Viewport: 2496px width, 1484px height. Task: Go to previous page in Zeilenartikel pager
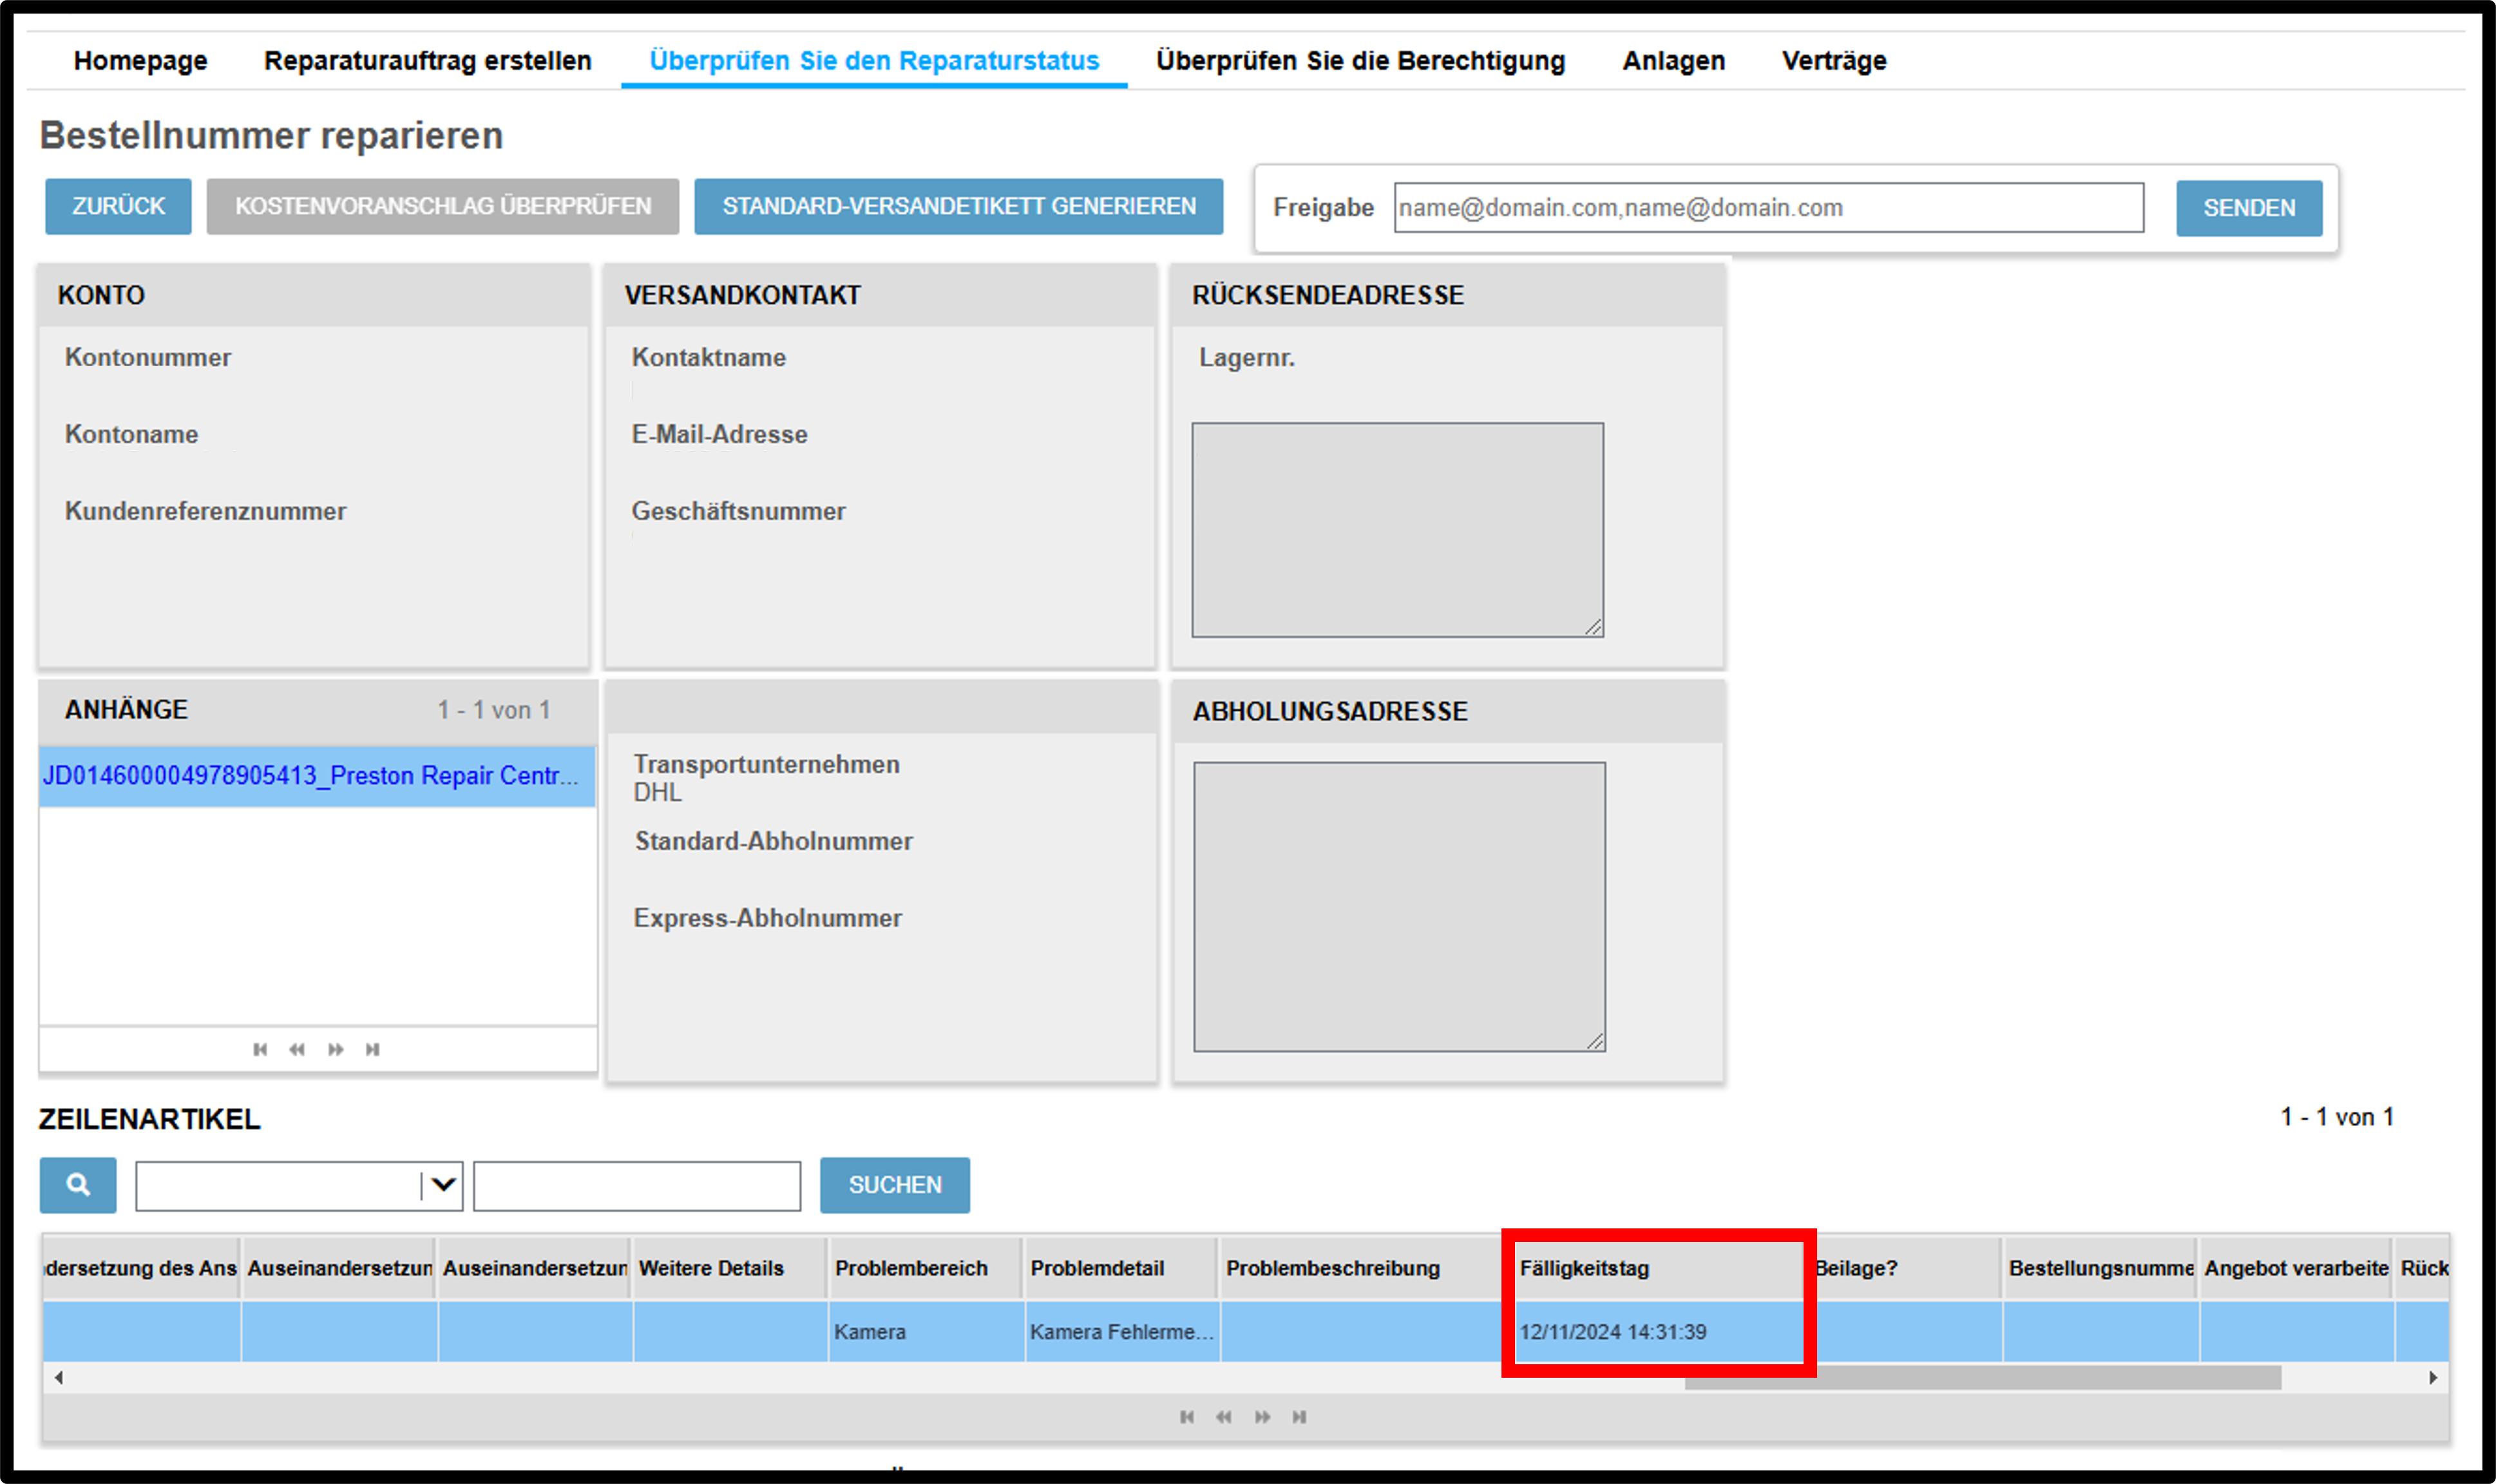point(1223,1417)
